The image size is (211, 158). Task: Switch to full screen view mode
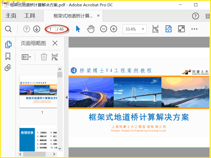click(x=181, y=29)
